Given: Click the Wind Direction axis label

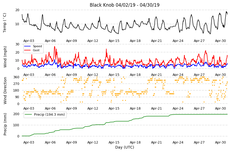Looking at the screenshot, I should [x=5, y=91].
